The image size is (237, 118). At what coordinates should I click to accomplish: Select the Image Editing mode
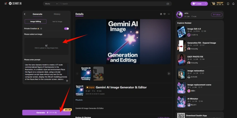click(x=35, y=21)
